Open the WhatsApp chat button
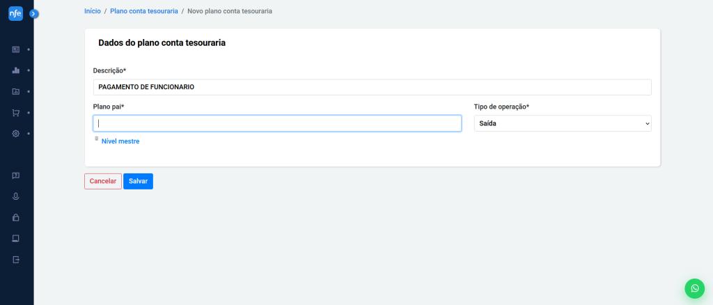The image size is (713, 305). [x=694, y=288]
